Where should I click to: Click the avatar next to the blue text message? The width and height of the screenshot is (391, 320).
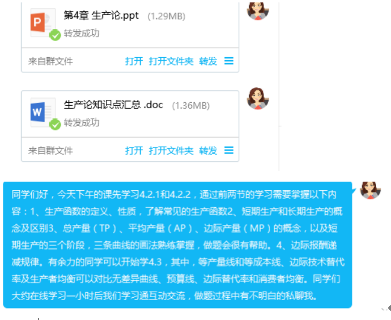(371, 190)
